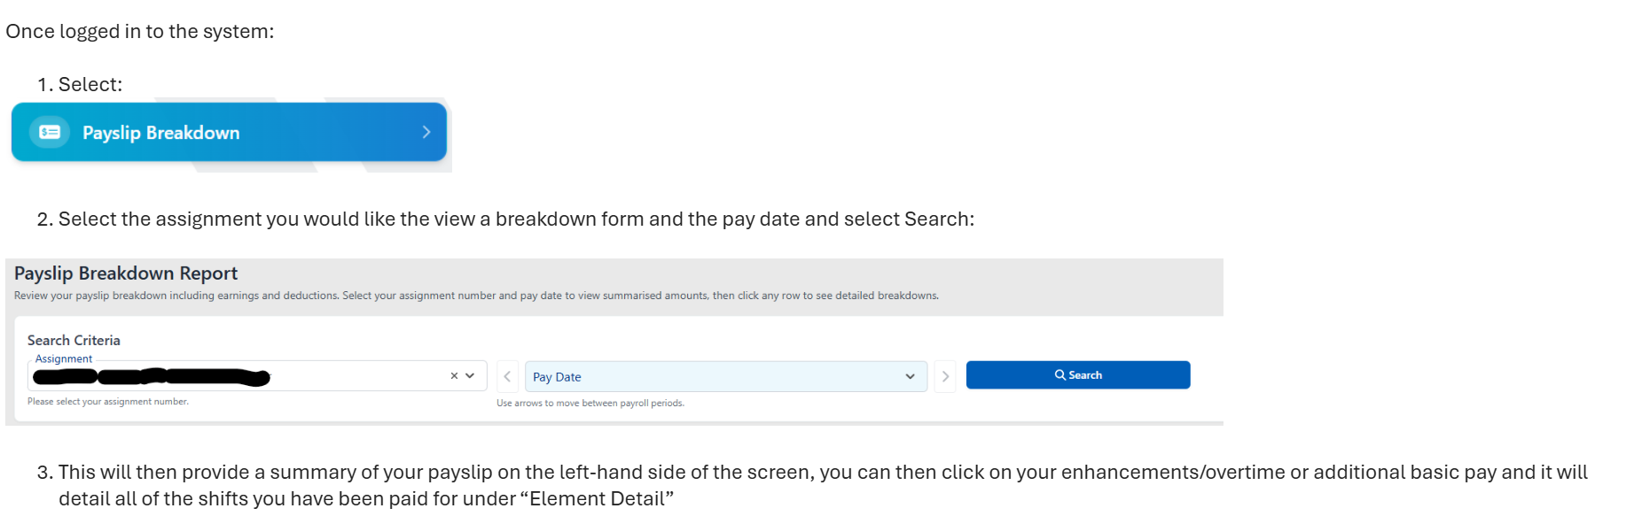Clear the Assignment field with the X
The height and width of the screenshot is (516, 1626).
[x=454, y=376]
